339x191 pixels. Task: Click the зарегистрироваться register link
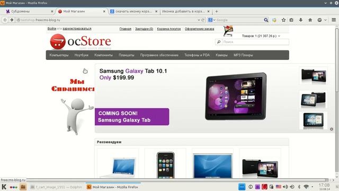click(77, 29)
